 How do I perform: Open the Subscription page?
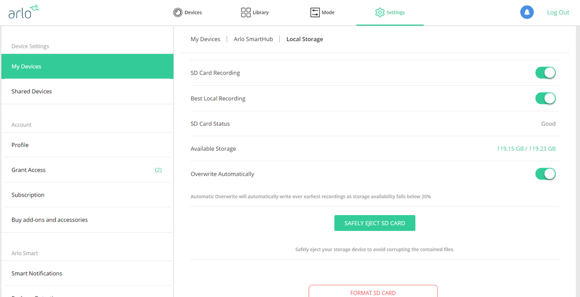click(x=87, y=195)
